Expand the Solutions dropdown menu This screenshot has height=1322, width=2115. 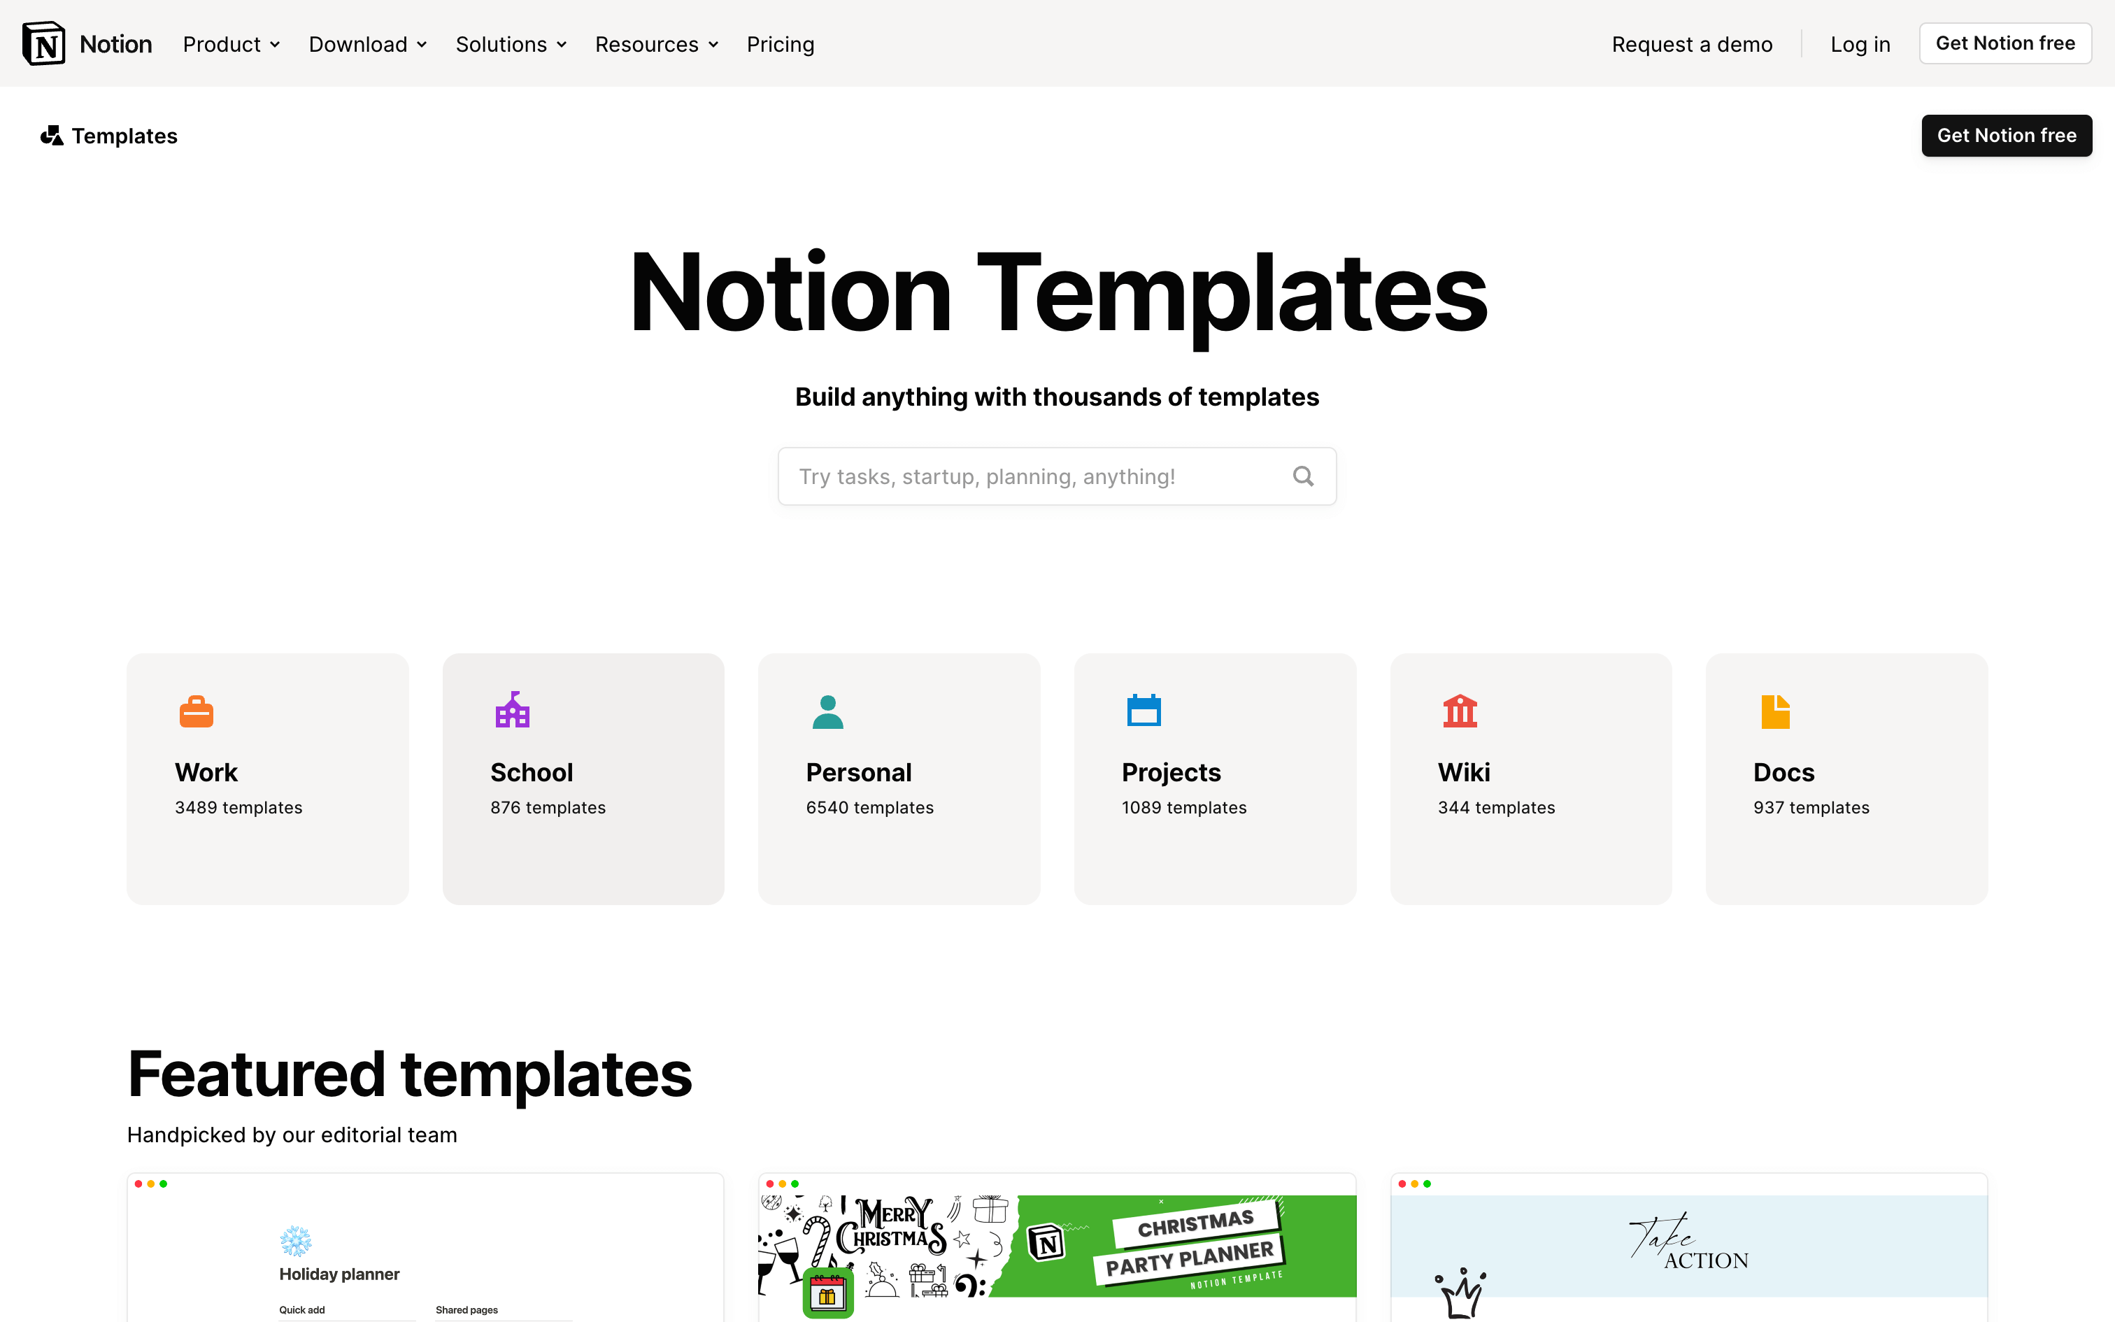click(x=510, y=43)
